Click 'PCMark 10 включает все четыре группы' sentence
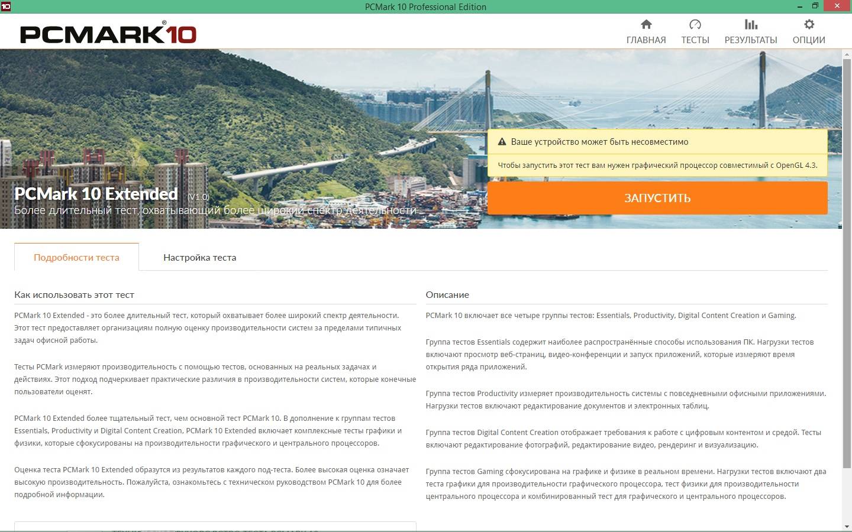 pyautogui.click(x=611, y=315)
